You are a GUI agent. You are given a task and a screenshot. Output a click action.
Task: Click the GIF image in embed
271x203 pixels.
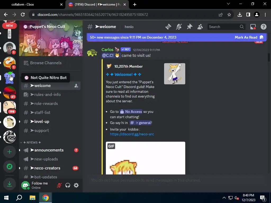[146, 158]
